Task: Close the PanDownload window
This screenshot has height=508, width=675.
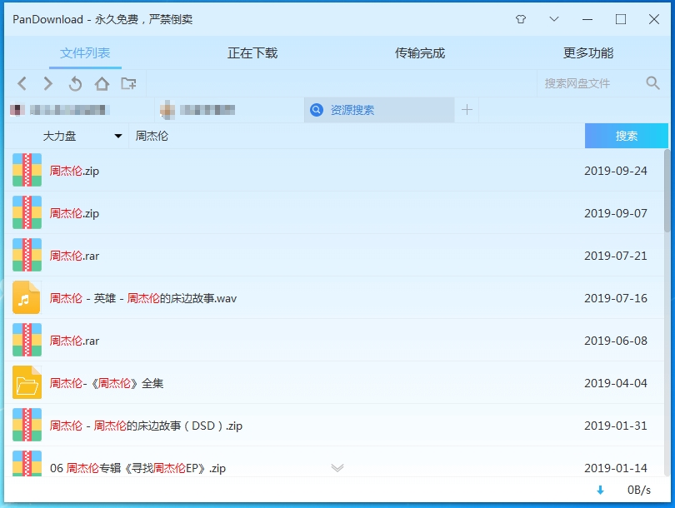Action: (654, 19)
